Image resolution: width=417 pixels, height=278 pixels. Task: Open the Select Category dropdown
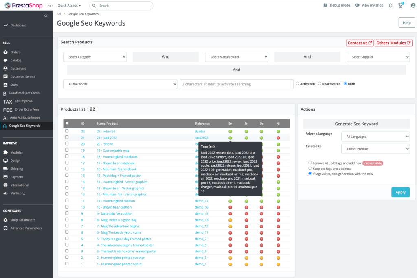94,57
